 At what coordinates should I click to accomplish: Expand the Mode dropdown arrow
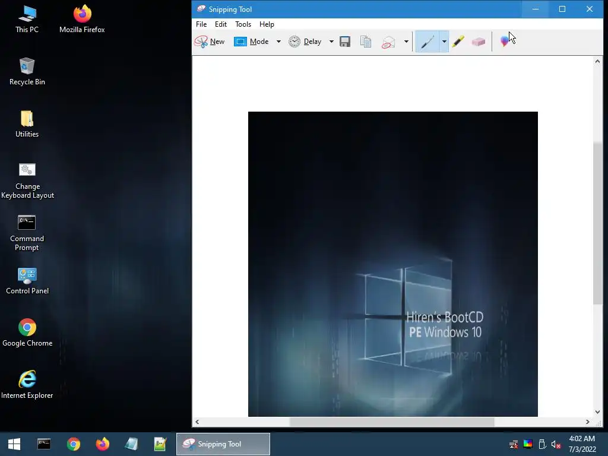tap(278, 42)
